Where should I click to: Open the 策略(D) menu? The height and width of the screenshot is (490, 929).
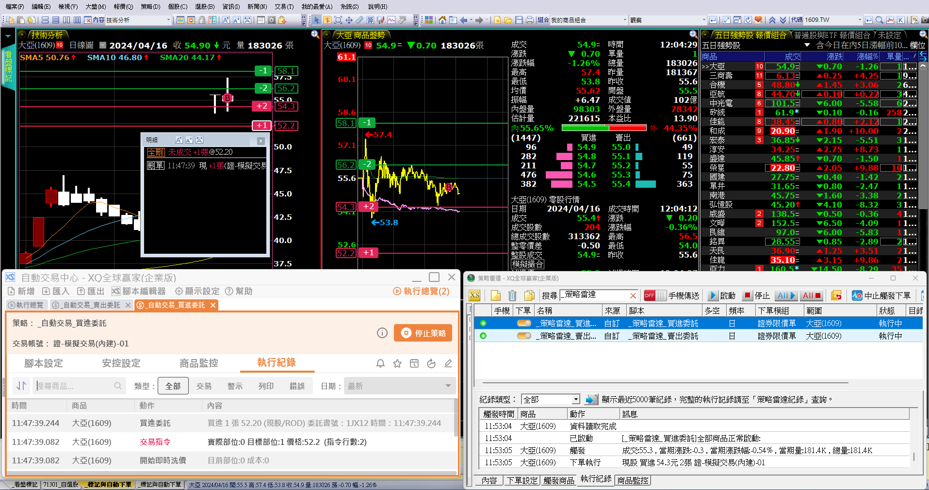point(150,6)
